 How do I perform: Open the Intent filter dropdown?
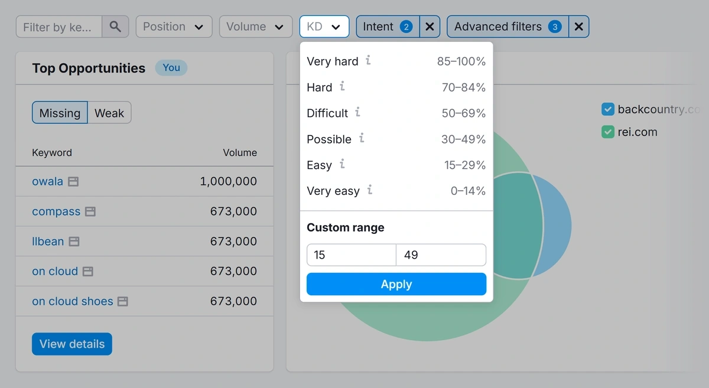(x=388, y=27)
